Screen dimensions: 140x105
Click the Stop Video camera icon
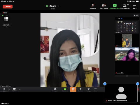click(x=14, y=90)
